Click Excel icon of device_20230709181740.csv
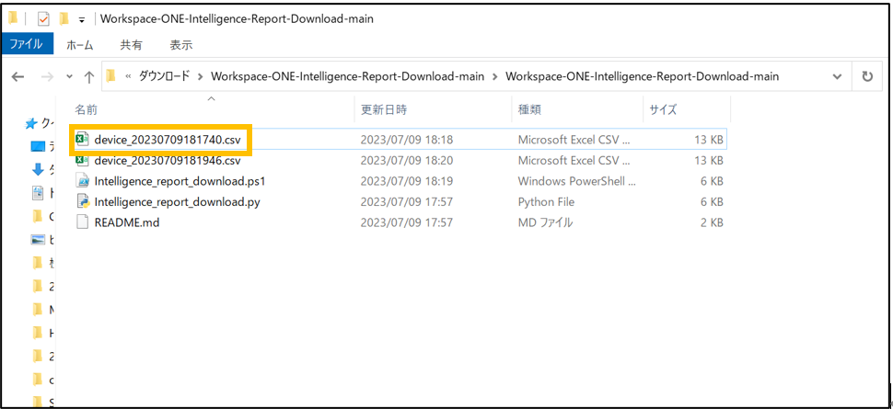893x409 pixels. coord(83,139)
